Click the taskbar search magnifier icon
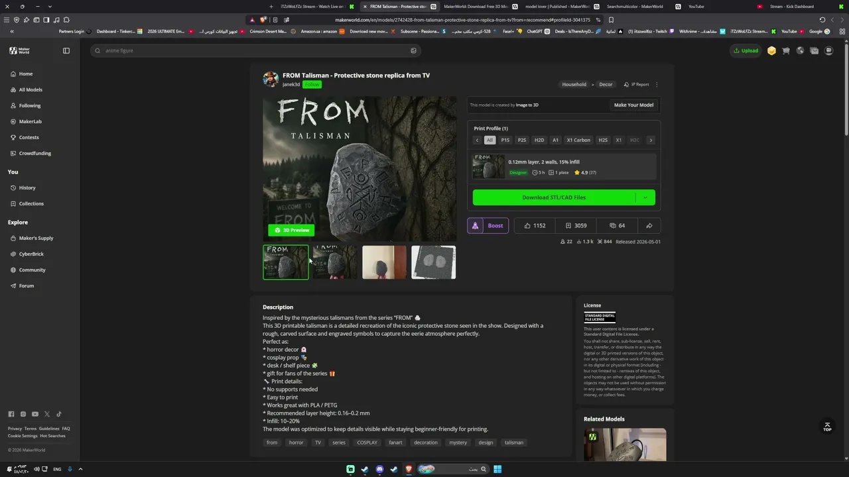The image size is (849, 477). click(484, 469)
